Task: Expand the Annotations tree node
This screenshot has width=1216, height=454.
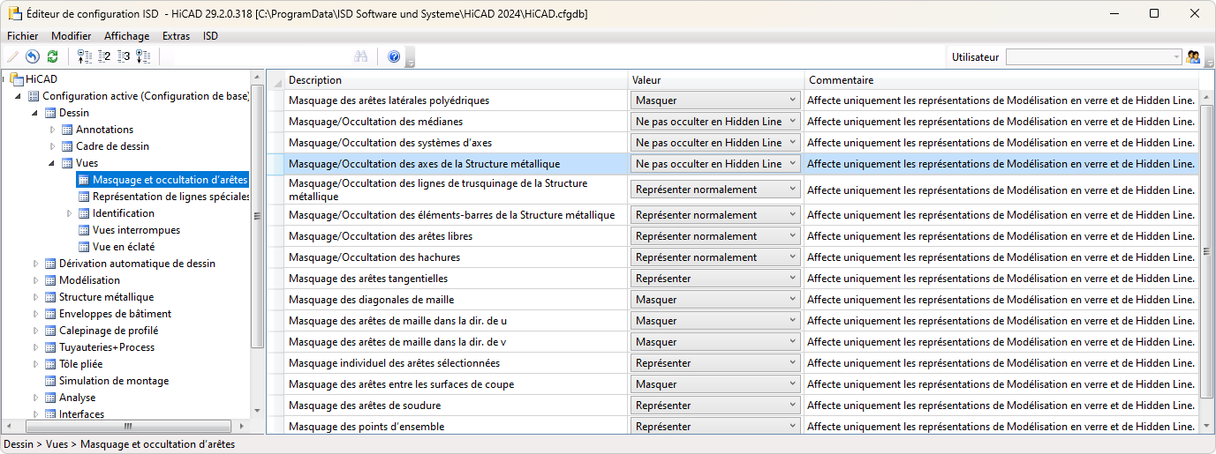Action: tap(53, 130)
